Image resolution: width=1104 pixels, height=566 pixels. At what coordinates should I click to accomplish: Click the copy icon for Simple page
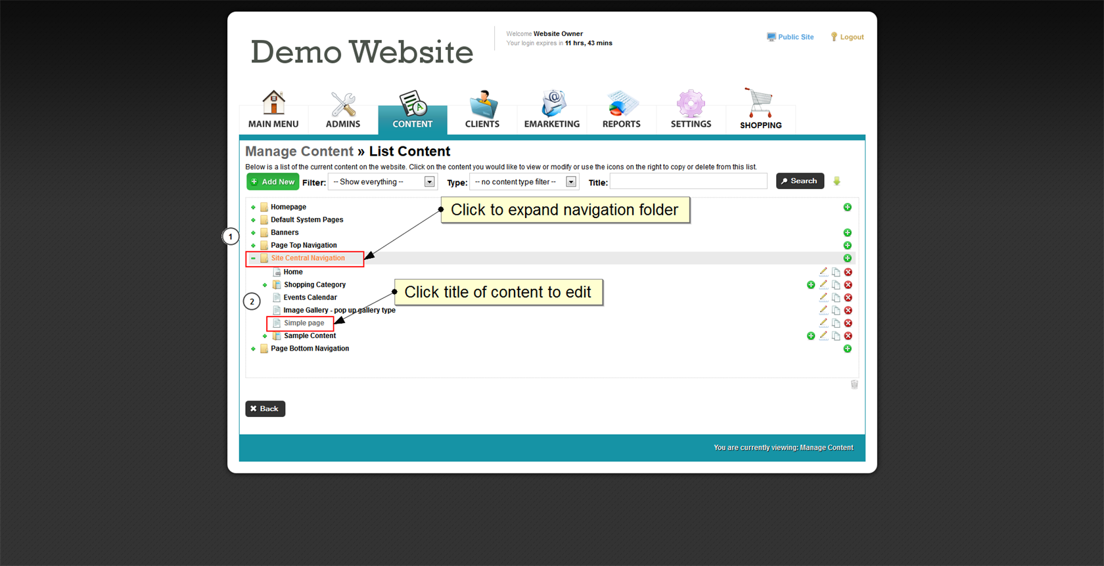click(x=835, y=323)
